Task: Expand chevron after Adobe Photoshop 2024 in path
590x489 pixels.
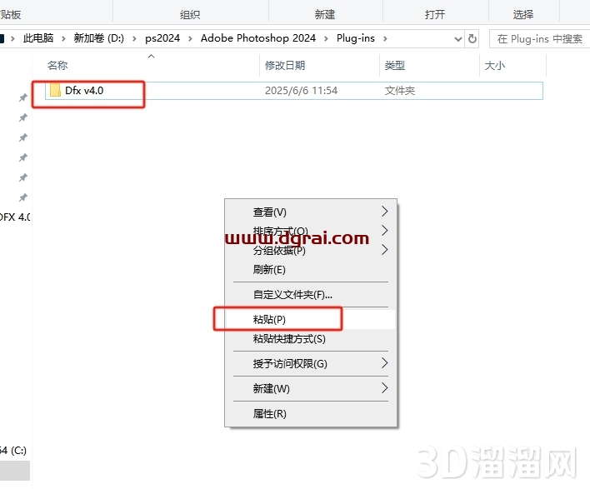Action: tap(326, 38)
